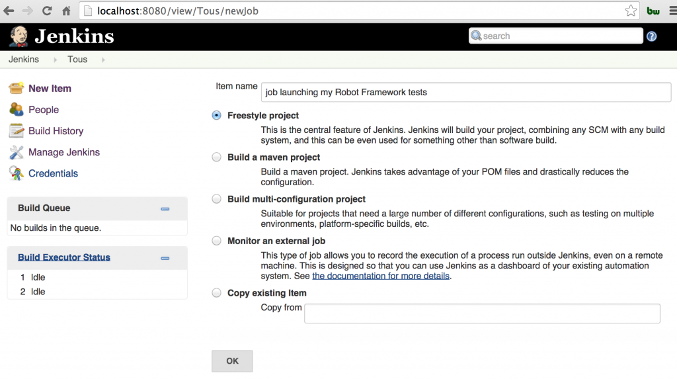
Task: Click the New Item box icon
Action: [x=17, y=88]
